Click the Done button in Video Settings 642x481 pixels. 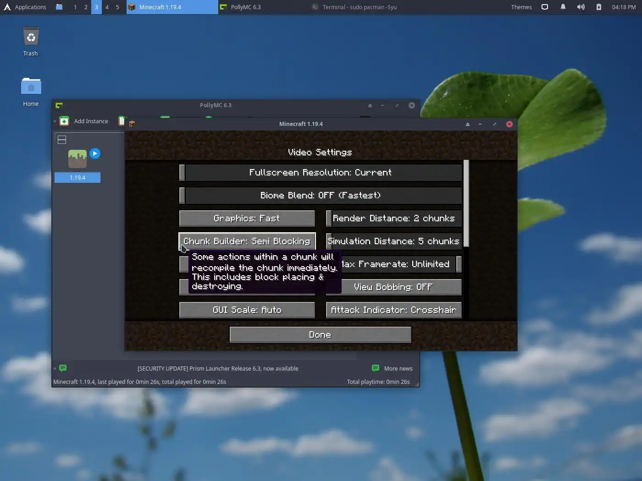click(x=320, y=334)
